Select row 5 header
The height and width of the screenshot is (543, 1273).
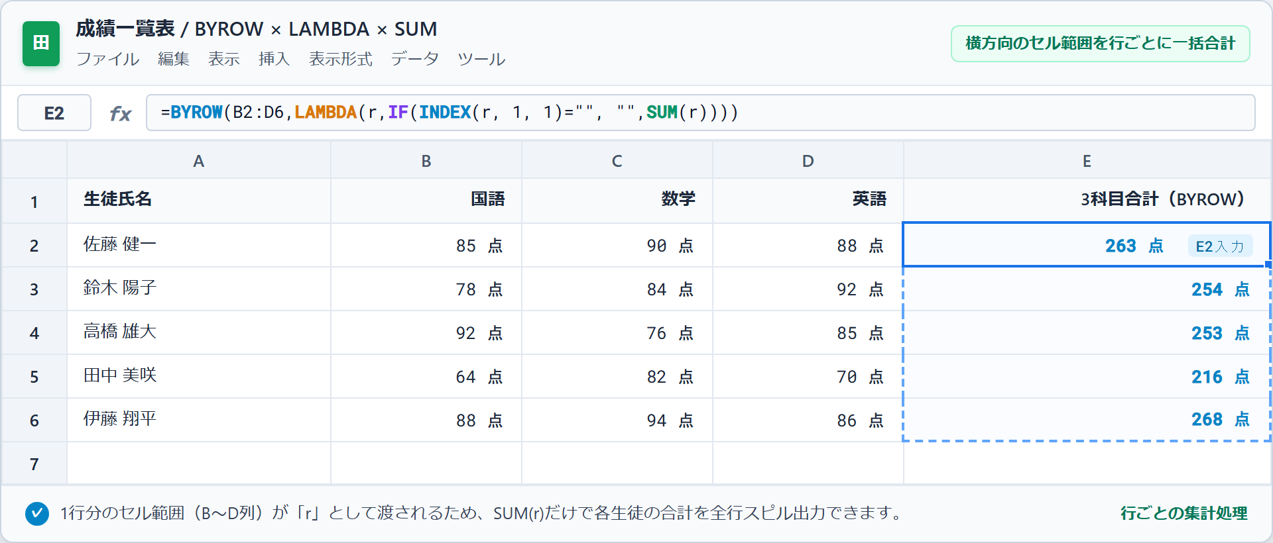pos(34,376)
